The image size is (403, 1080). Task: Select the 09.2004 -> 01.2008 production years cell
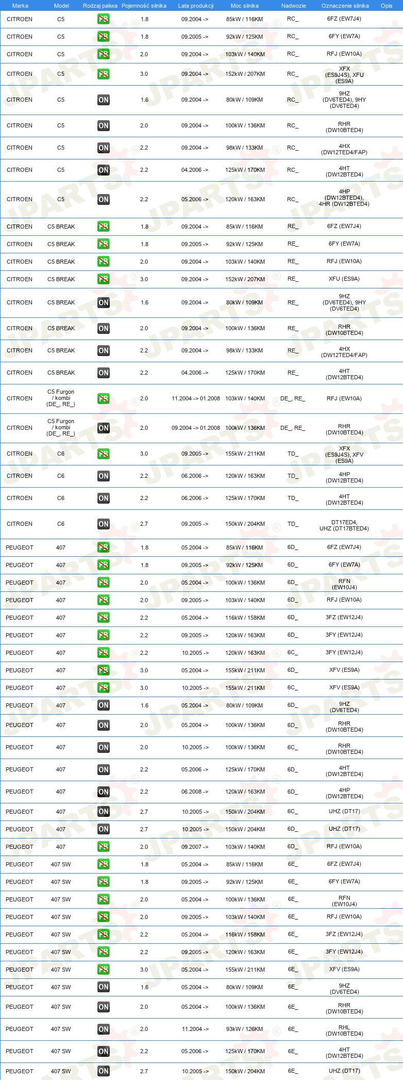(x=196, y=428)
